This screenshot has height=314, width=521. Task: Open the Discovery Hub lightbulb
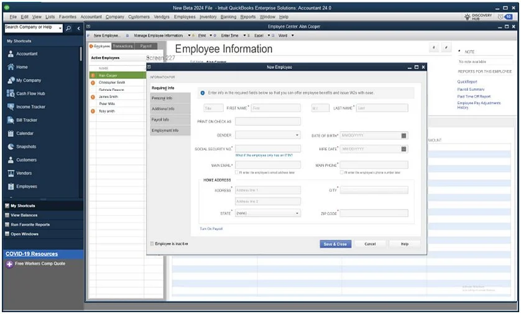click(467, 17)
